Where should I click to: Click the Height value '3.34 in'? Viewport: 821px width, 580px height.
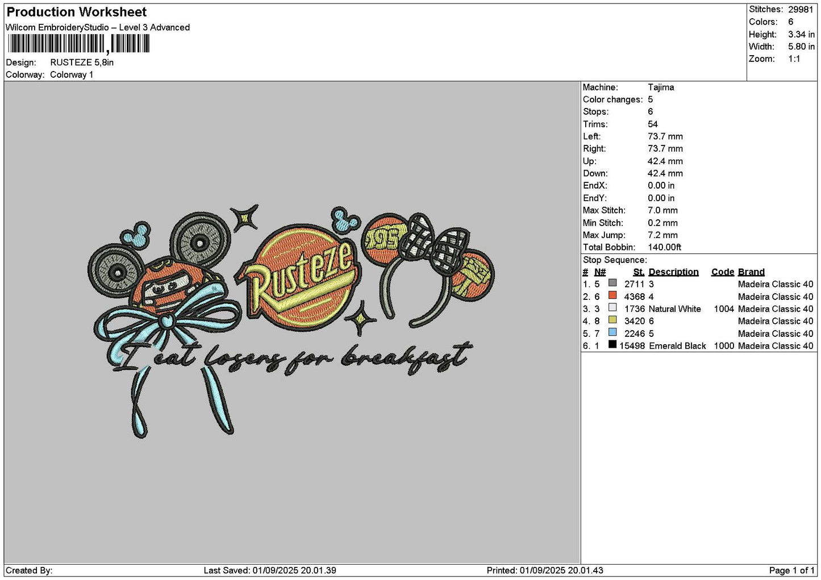[x=801, y=34]
